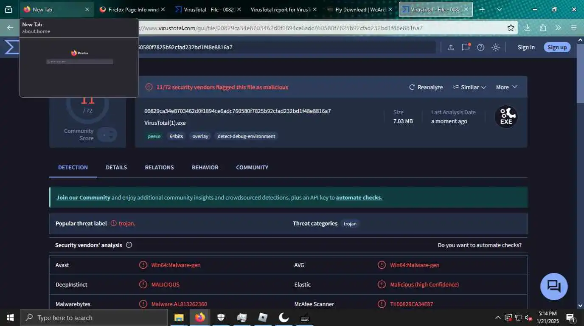Select the 64bits tag
Image resolution: width=584 pixels, height=326 pixels.
click(x=176, y=136)
